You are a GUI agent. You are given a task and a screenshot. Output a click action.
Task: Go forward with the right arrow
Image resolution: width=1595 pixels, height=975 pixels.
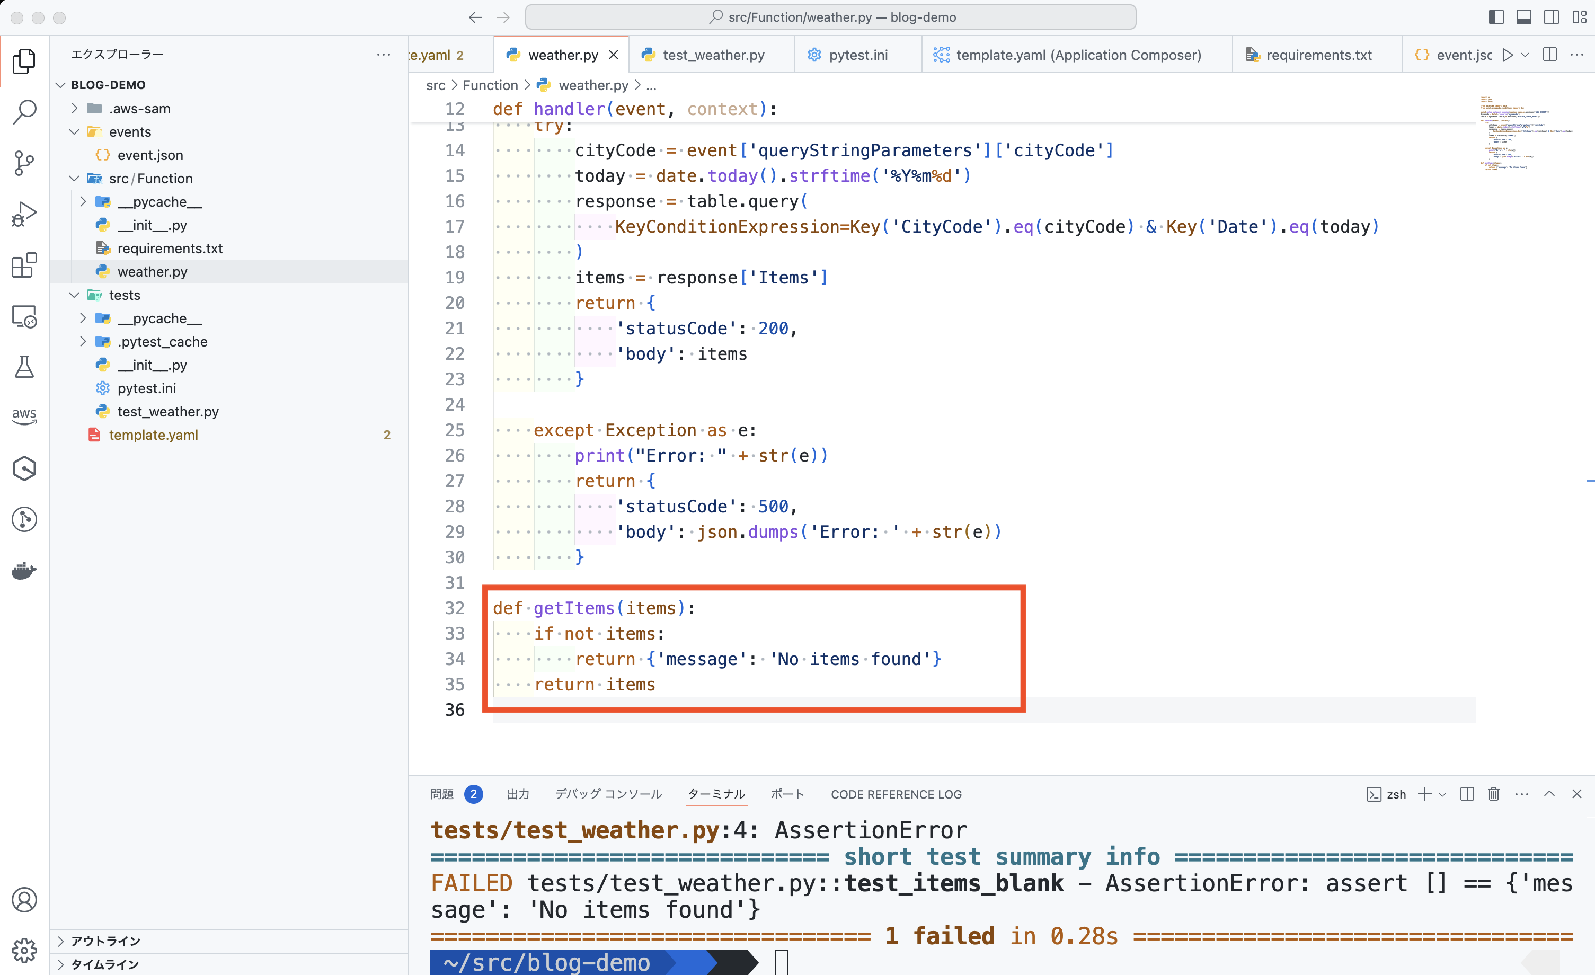click(503, 17)
